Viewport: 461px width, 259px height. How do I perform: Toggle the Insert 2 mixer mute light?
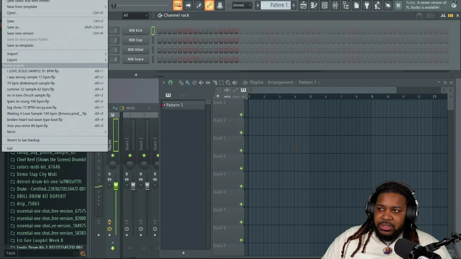tap(144, 155)
